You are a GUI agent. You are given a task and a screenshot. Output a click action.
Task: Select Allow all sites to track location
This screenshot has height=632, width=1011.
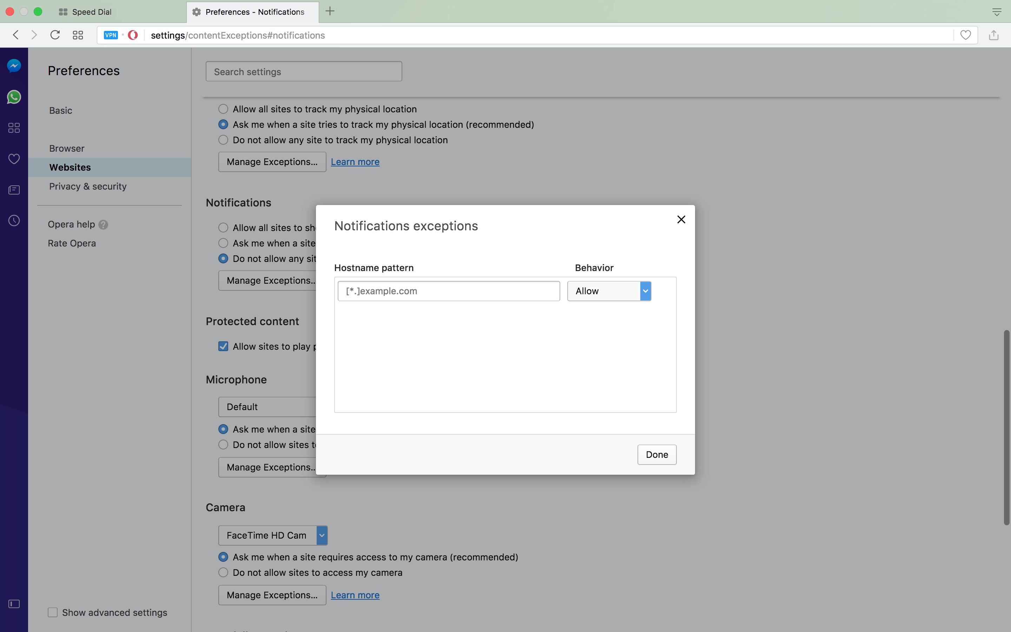pyautogui.click(x=223, y=109)
